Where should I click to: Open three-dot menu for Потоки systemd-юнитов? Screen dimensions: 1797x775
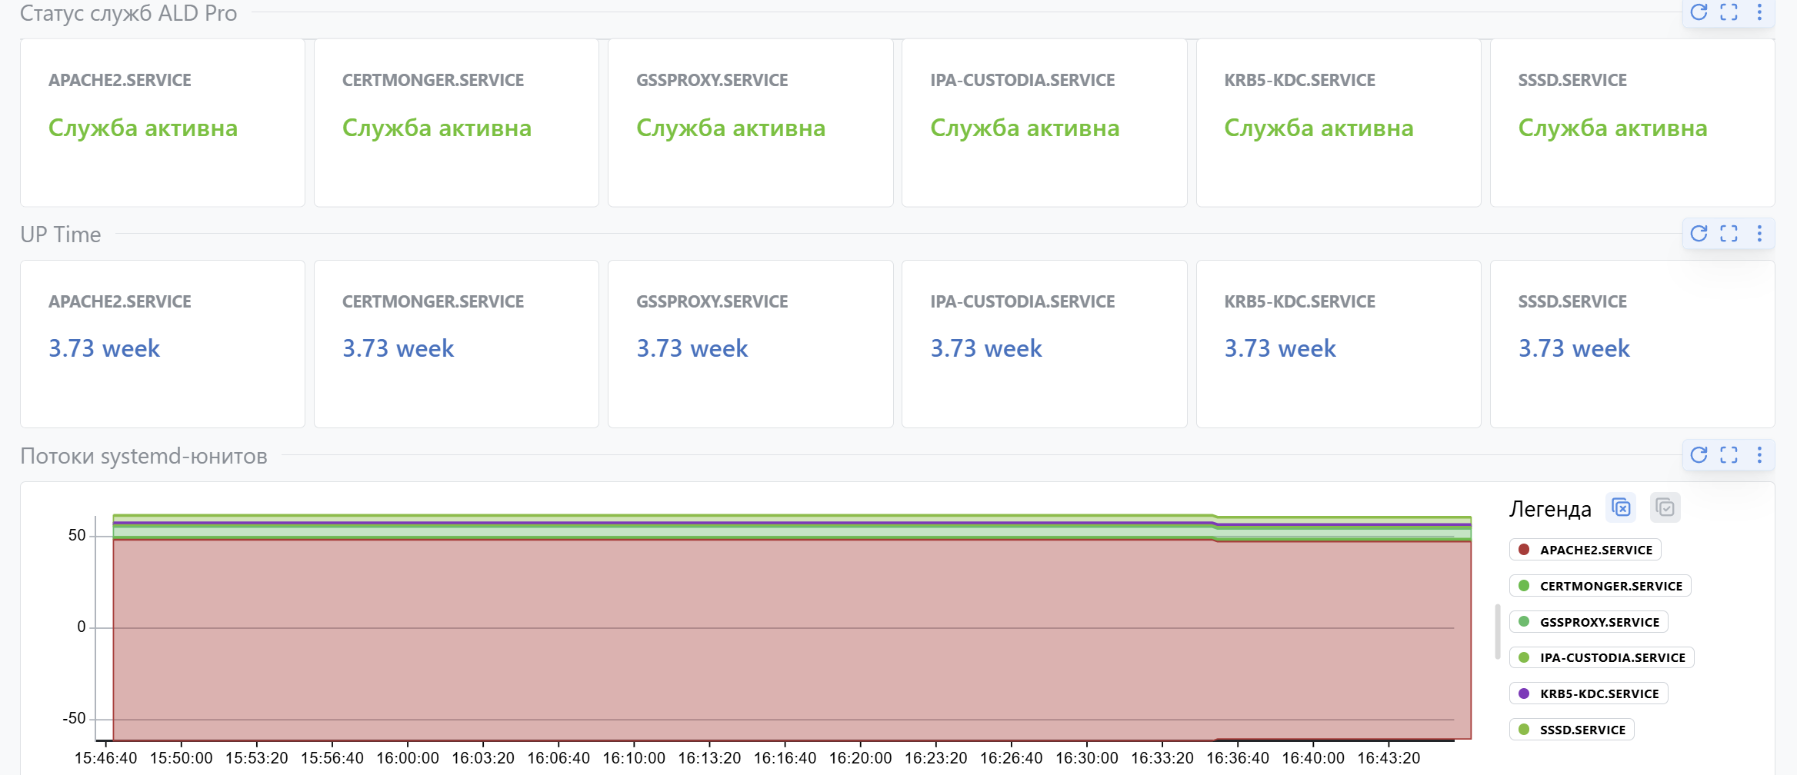point(1759,455)
